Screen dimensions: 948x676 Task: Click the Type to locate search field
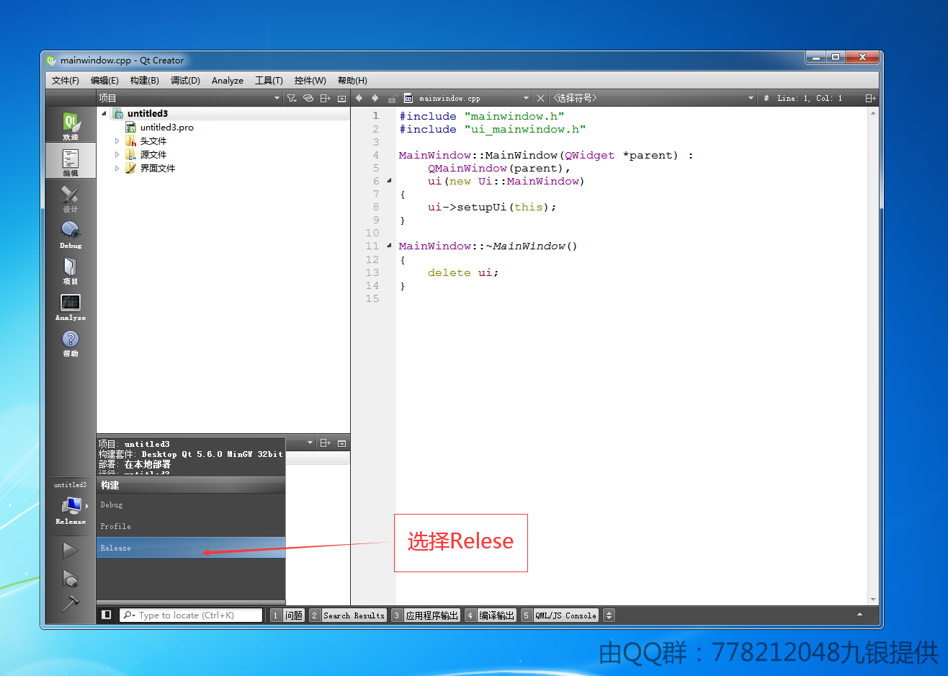coord(191,615)
